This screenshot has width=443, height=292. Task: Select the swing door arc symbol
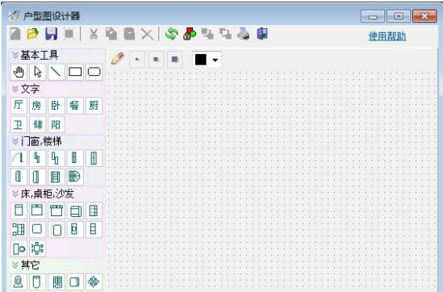coord(19,157)
